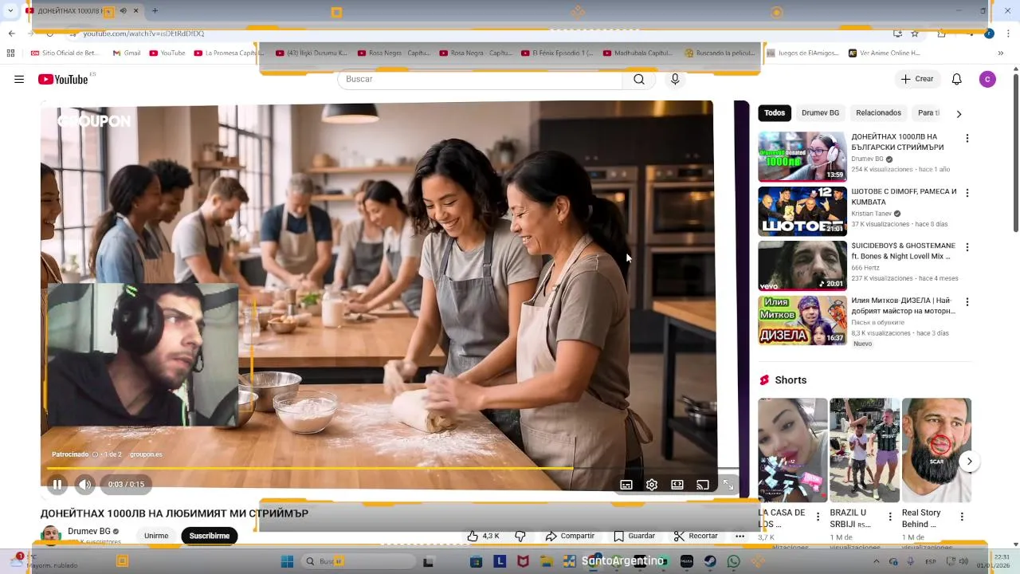The image size is (1020, 574).
Task: Clip the video with Recortar
Action: (x=696, y=536)
